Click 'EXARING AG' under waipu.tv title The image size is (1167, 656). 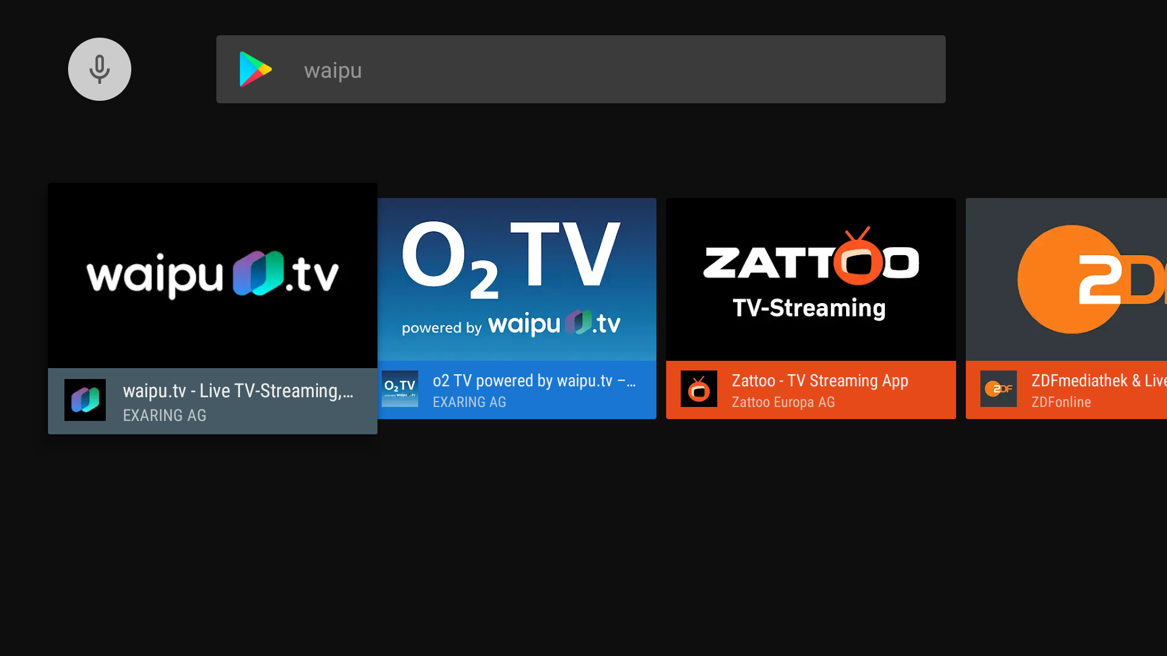click(x=165, y=415)
